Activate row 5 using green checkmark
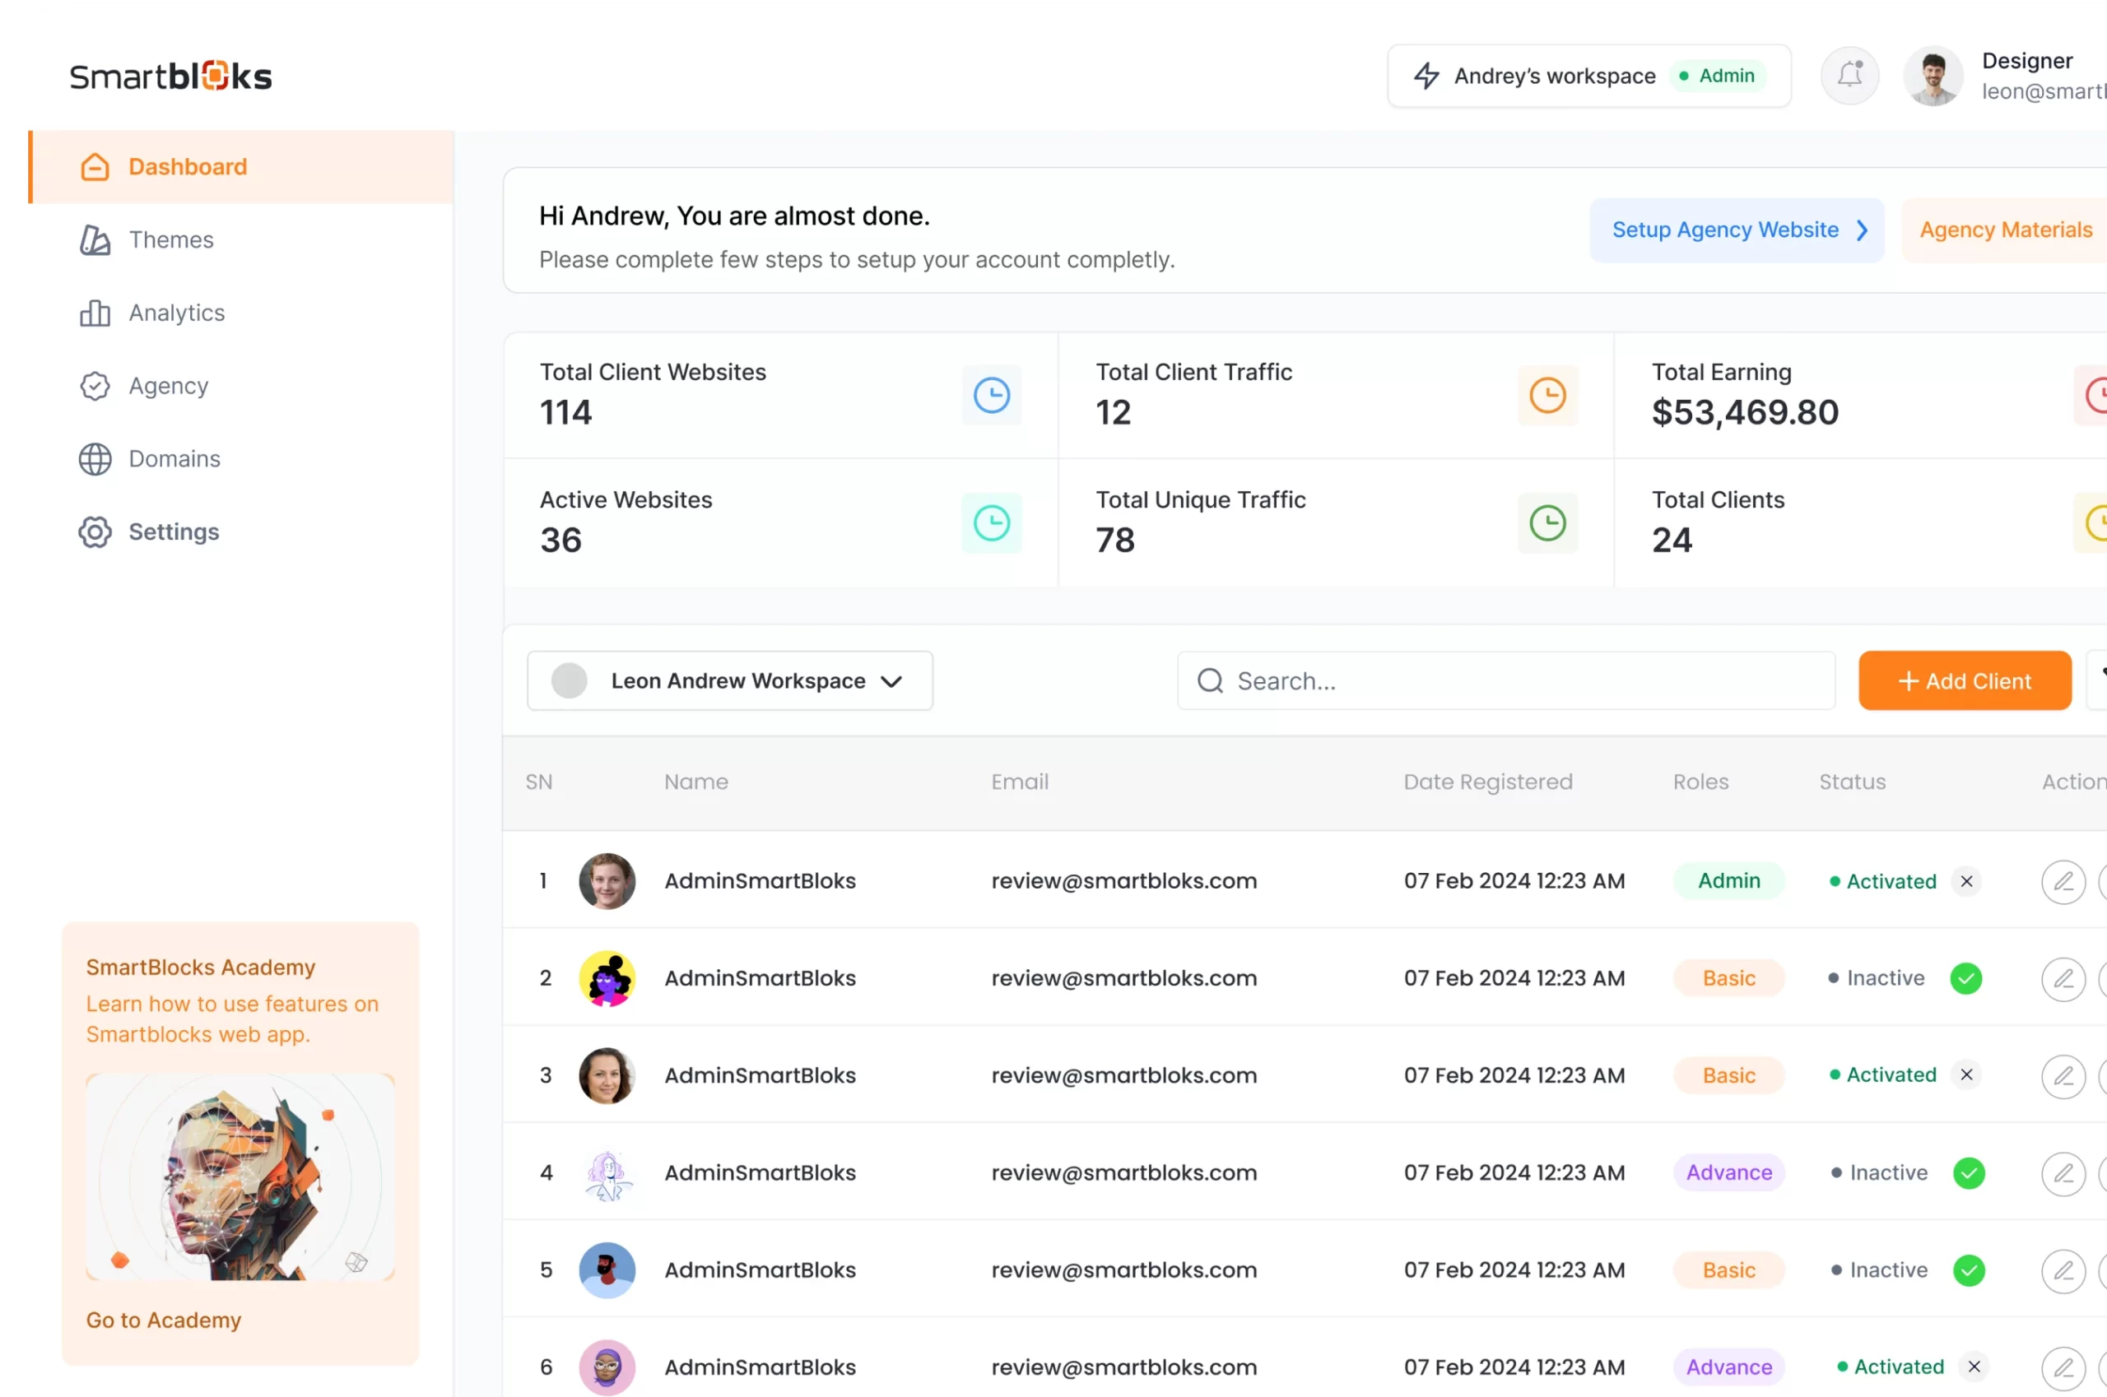The height and width of the screenshot is (1397, 2107). click(1968, 1269)
